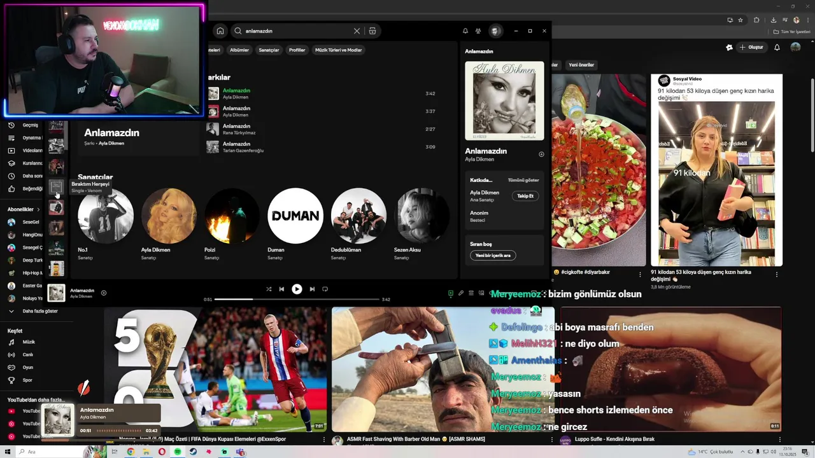Open Bıraktım Herşeyi in Spotify library
Screen dimensions: 815x458
(x=56, y=186)
